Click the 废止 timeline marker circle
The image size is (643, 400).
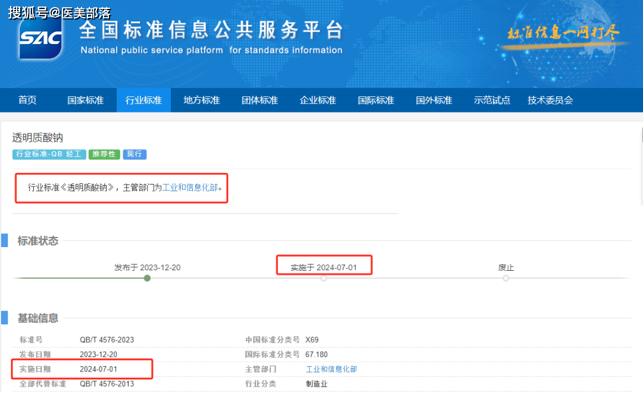tap(505, 278)
